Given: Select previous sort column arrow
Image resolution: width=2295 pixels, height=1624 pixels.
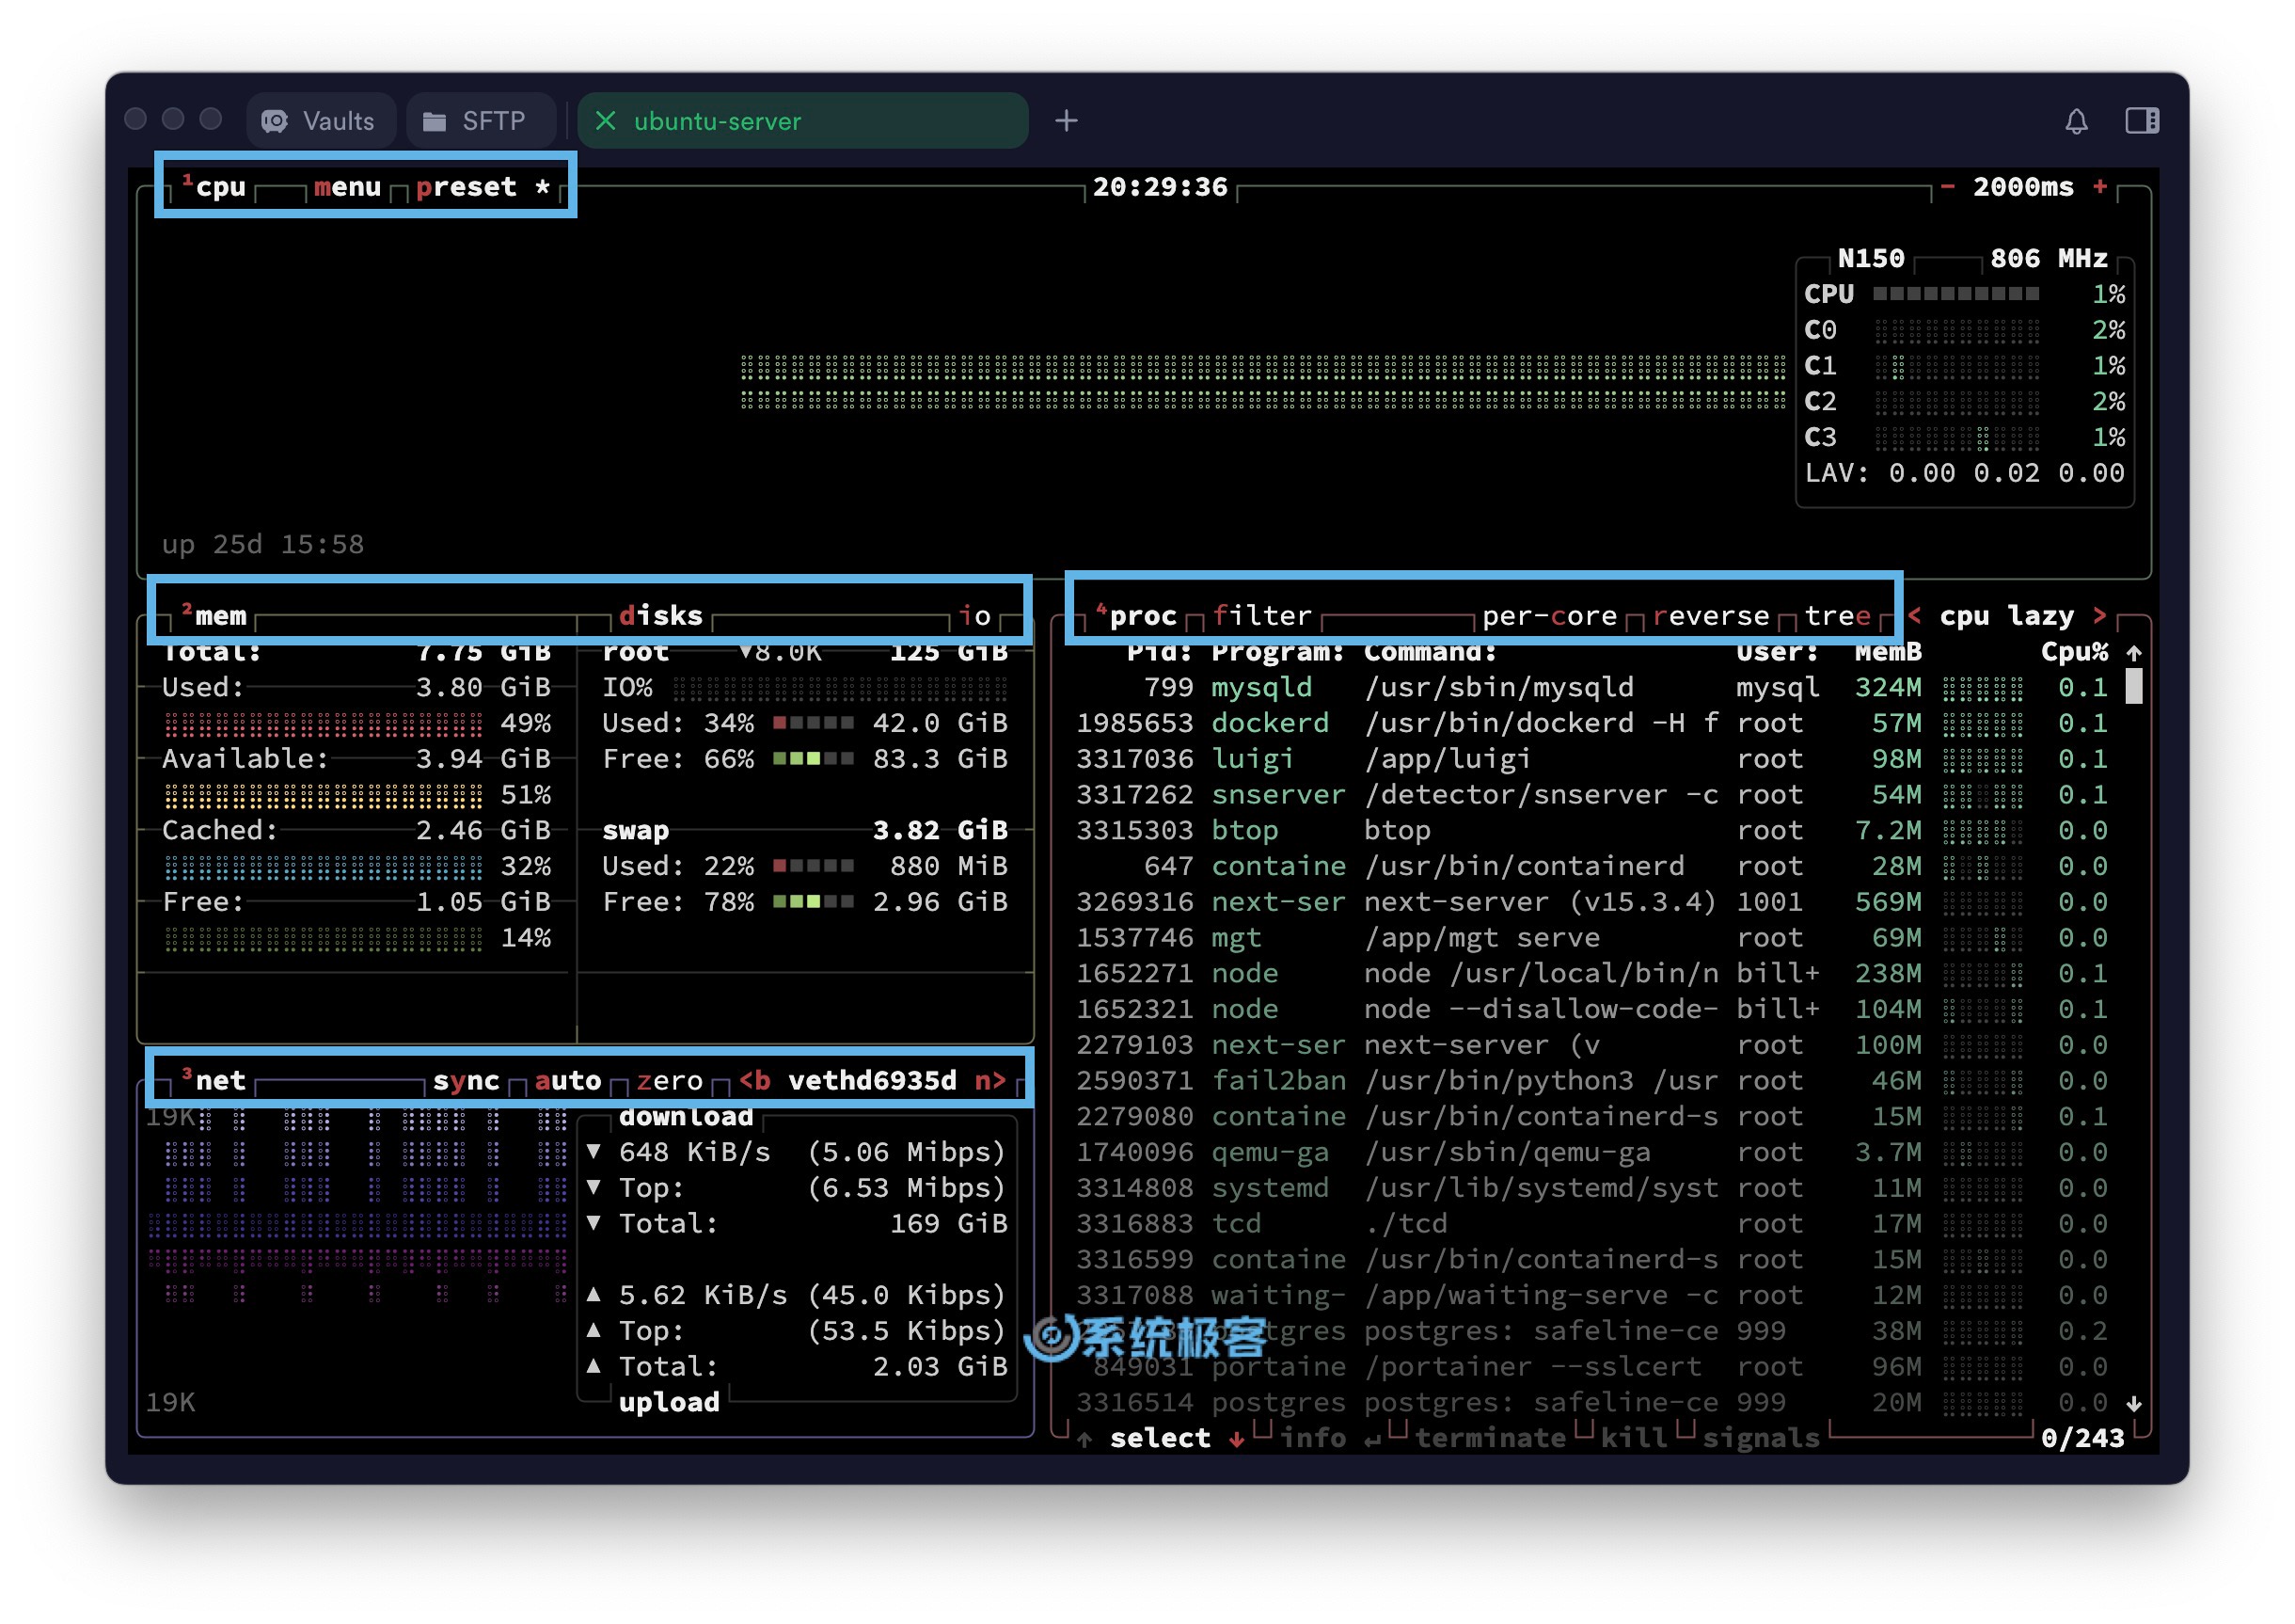Looking at the screenshot, I should coord(1914,615).
